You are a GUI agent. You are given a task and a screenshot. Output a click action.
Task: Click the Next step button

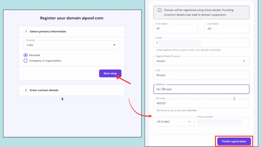click(x=110, y=73)
